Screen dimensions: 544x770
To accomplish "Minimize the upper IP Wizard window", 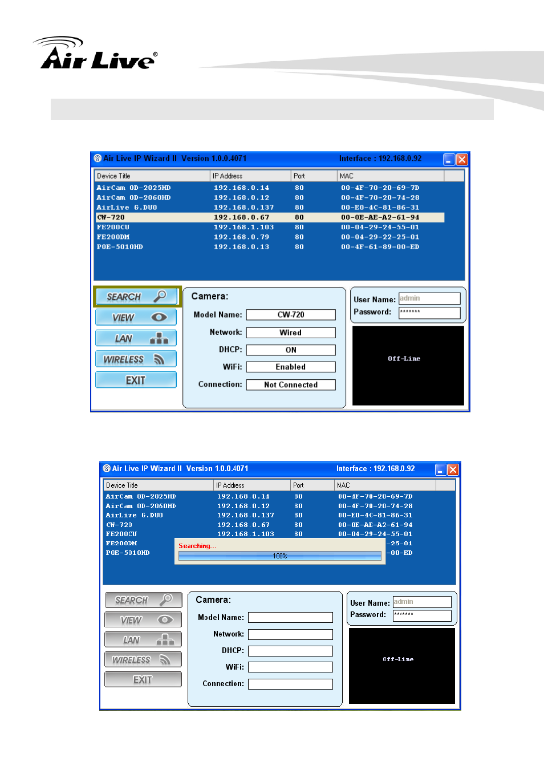I will [x=449, y=159].
